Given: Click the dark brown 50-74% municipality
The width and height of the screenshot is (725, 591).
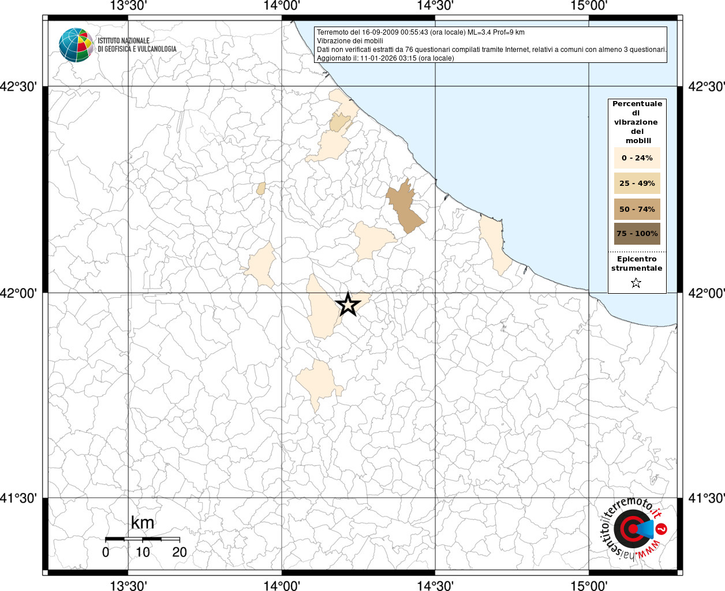Looking at the screenshot, I should point(405,207).
